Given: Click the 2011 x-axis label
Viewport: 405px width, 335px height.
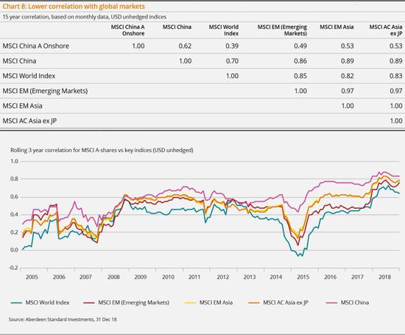Looking at the screenshot, I should click(194, 277).
